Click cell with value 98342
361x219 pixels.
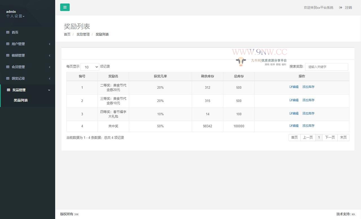pyautogui.click(x=208, y=126)
